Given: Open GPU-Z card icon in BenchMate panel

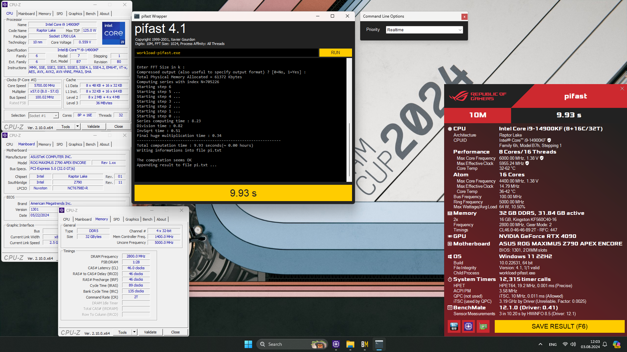Looking at the screenshot, I should (483, 326).
